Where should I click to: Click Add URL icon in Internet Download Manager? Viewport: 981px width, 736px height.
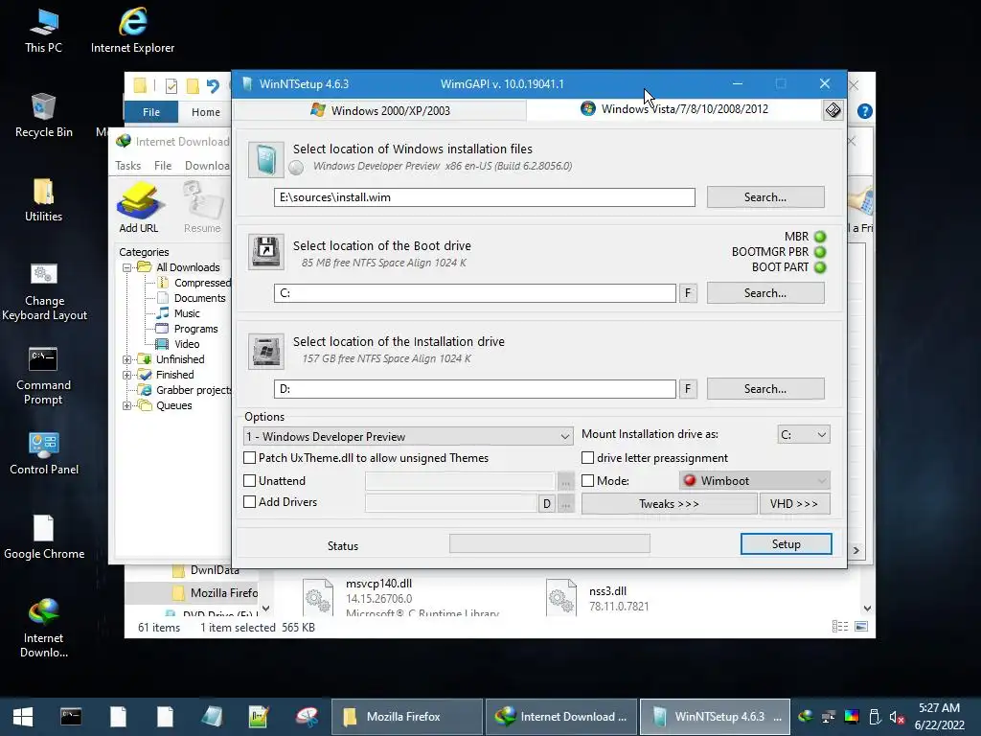pos(139,208)
